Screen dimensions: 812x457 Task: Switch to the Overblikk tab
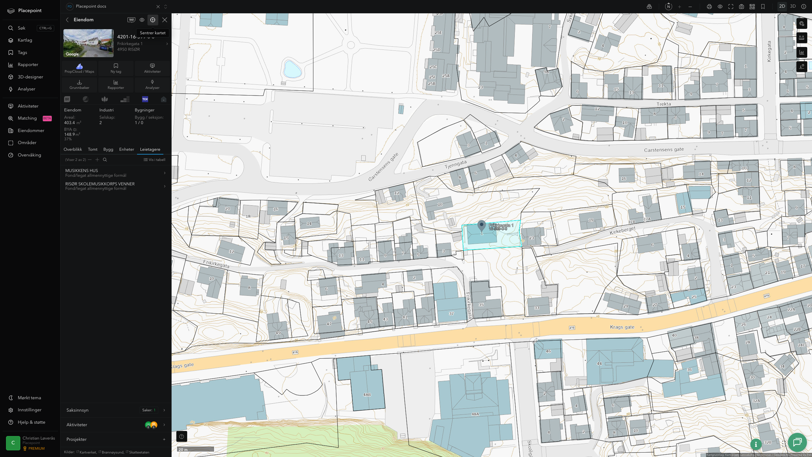pos(73,149)
